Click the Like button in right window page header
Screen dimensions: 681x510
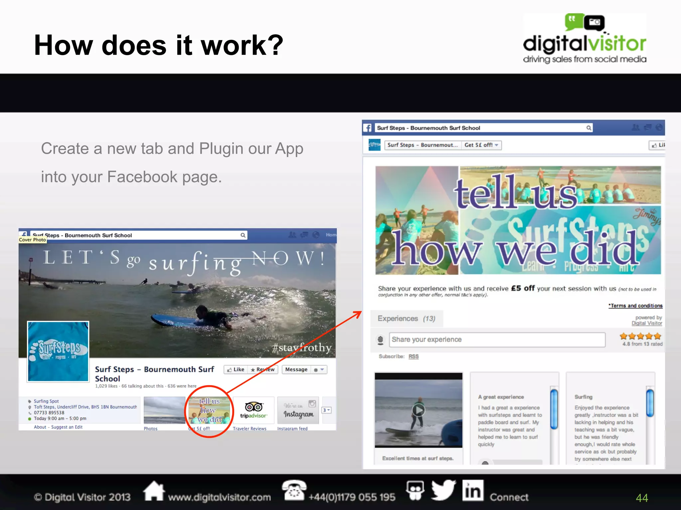(657, 145)
